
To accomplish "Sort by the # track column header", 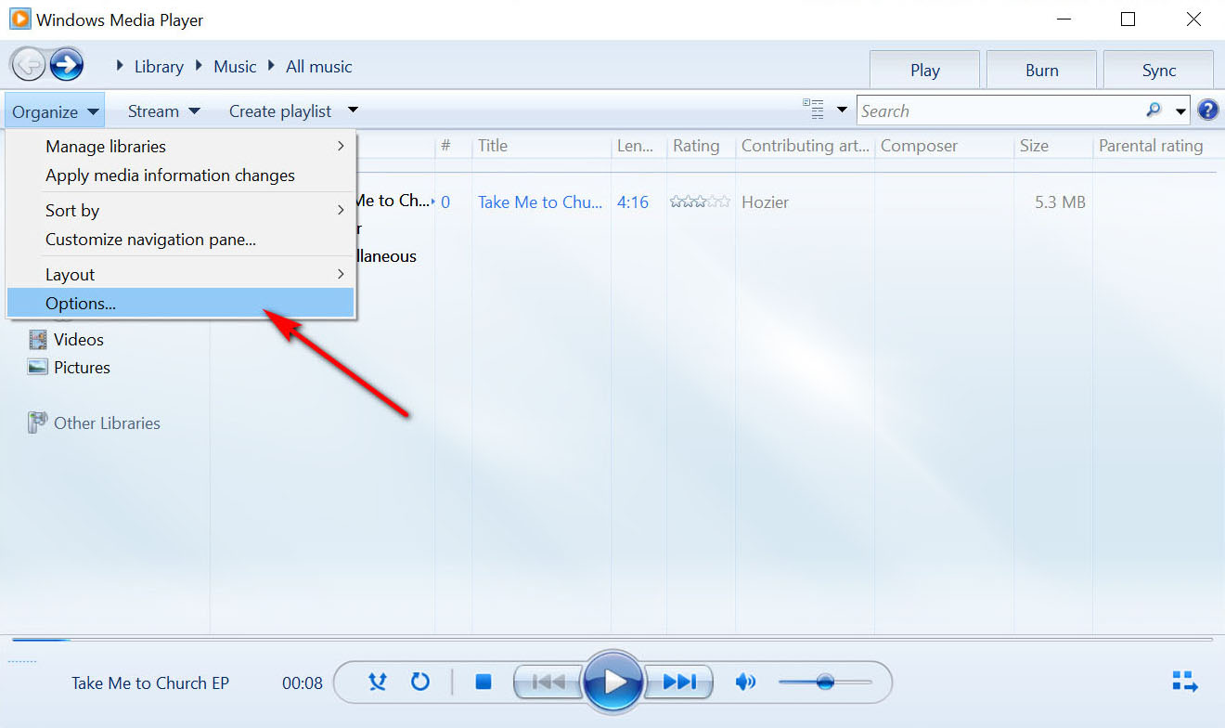I will tap(453, 146).
